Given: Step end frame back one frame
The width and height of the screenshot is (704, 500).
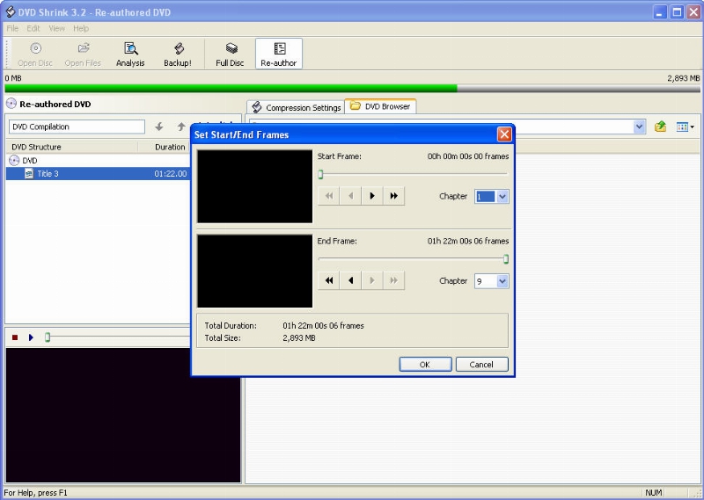Looking at the screenshot, I should click(x=350, y=280).
